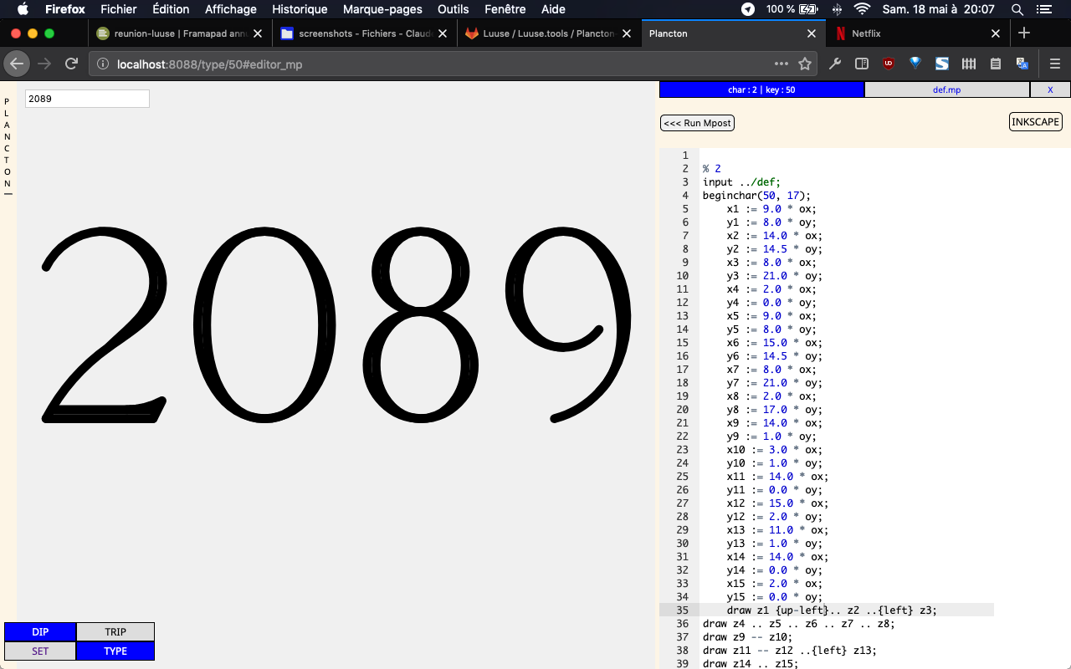Switch to the def.mp editor tab
The height and width of the screenshot is (669, 1071).
point(946,89)
